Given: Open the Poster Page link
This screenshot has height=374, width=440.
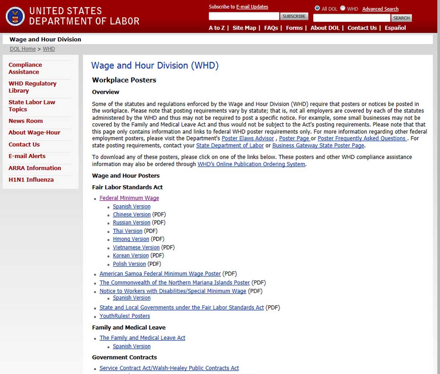Looking at the screenshot, I should [x=294, y=139].
